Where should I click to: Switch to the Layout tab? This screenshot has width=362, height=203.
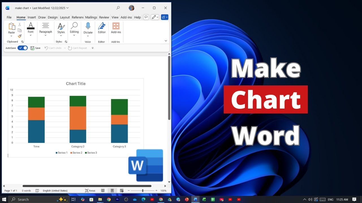pyautogui.click(x=65, y=17)
